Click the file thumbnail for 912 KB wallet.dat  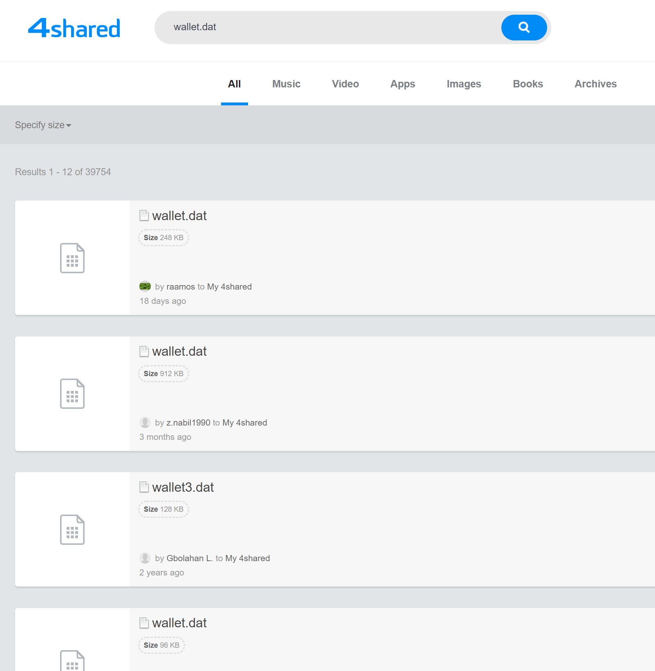click(72, 394)
